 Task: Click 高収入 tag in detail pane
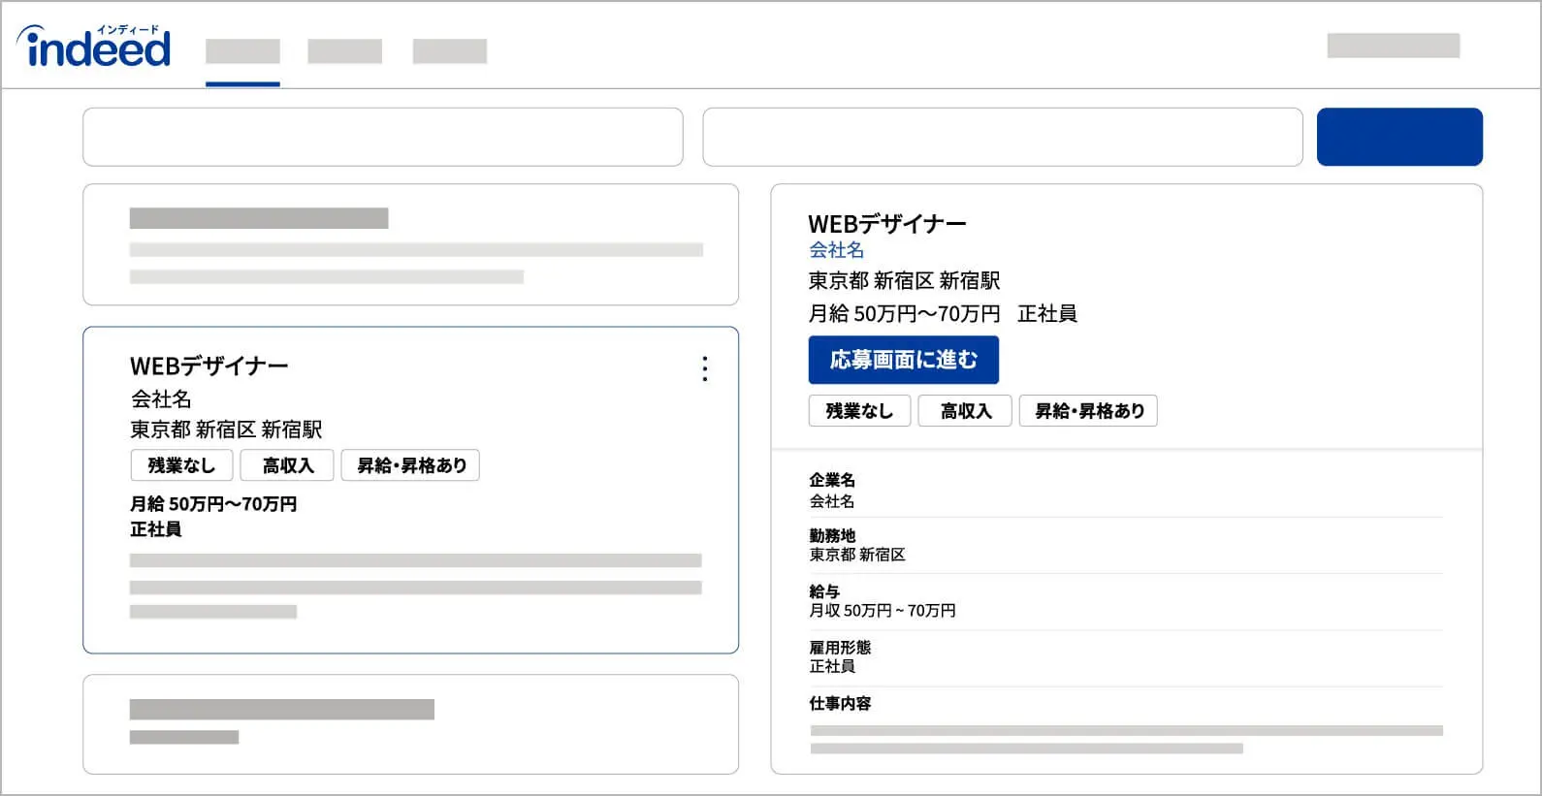[x=966, y=411]
